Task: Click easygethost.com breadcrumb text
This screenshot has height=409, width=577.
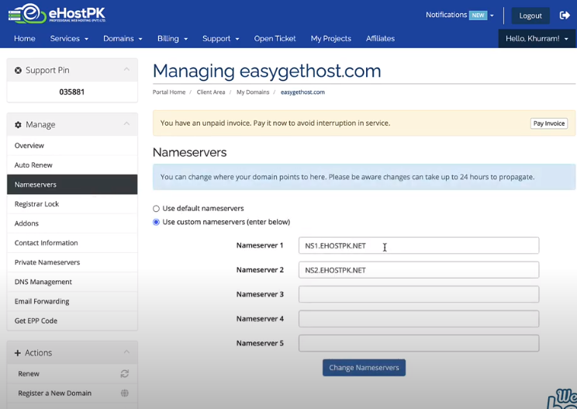Action: [x=302, y=92]
